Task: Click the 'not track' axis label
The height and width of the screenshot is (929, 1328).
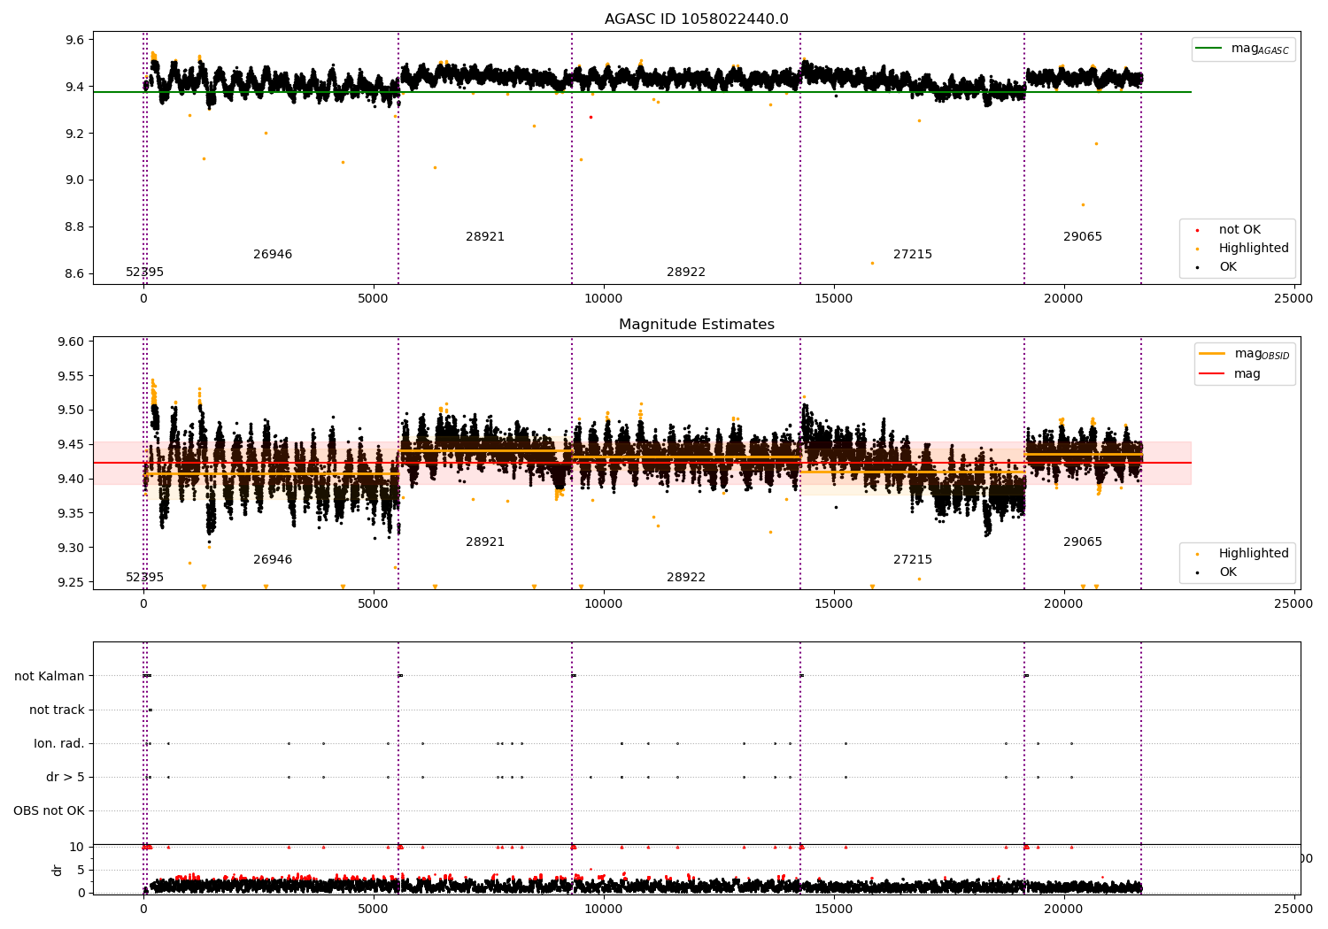Action: point(57,710)
